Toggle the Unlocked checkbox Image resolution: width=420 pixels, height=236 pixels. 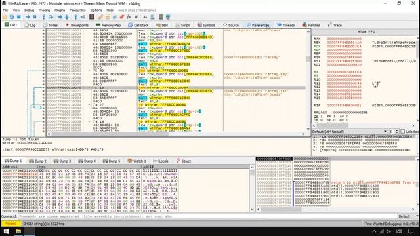402,132
